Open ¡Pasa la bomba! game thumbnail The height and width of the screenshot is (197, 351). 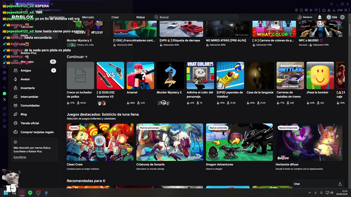coord(320,76)
